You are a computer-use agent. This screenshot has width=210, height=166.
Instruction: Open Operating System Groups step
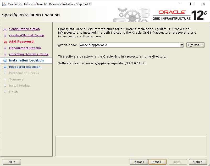click(29, 54)
